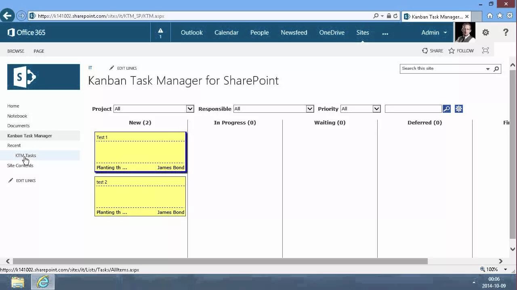517x290 pixels.
Task: Open OneDrive in top navigation
Action: click(x=332, y=33)
